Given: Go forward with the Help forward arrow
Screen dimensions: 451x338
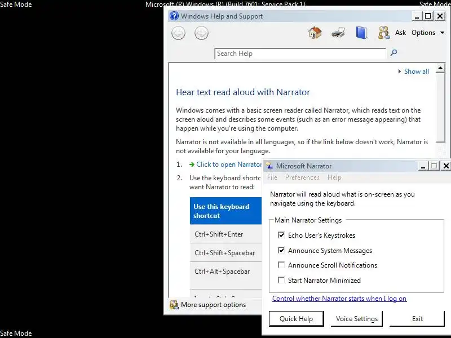Looking at the screenshot, I should pos(201,33).
